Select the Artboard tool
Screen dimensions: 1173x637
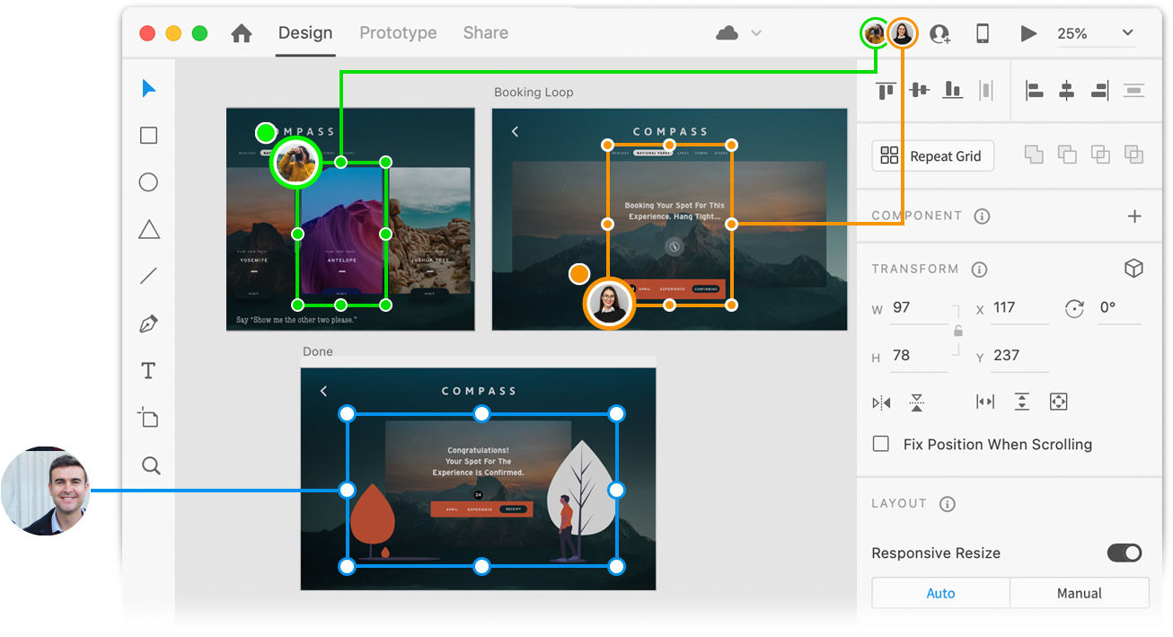[x=148, y=417]
